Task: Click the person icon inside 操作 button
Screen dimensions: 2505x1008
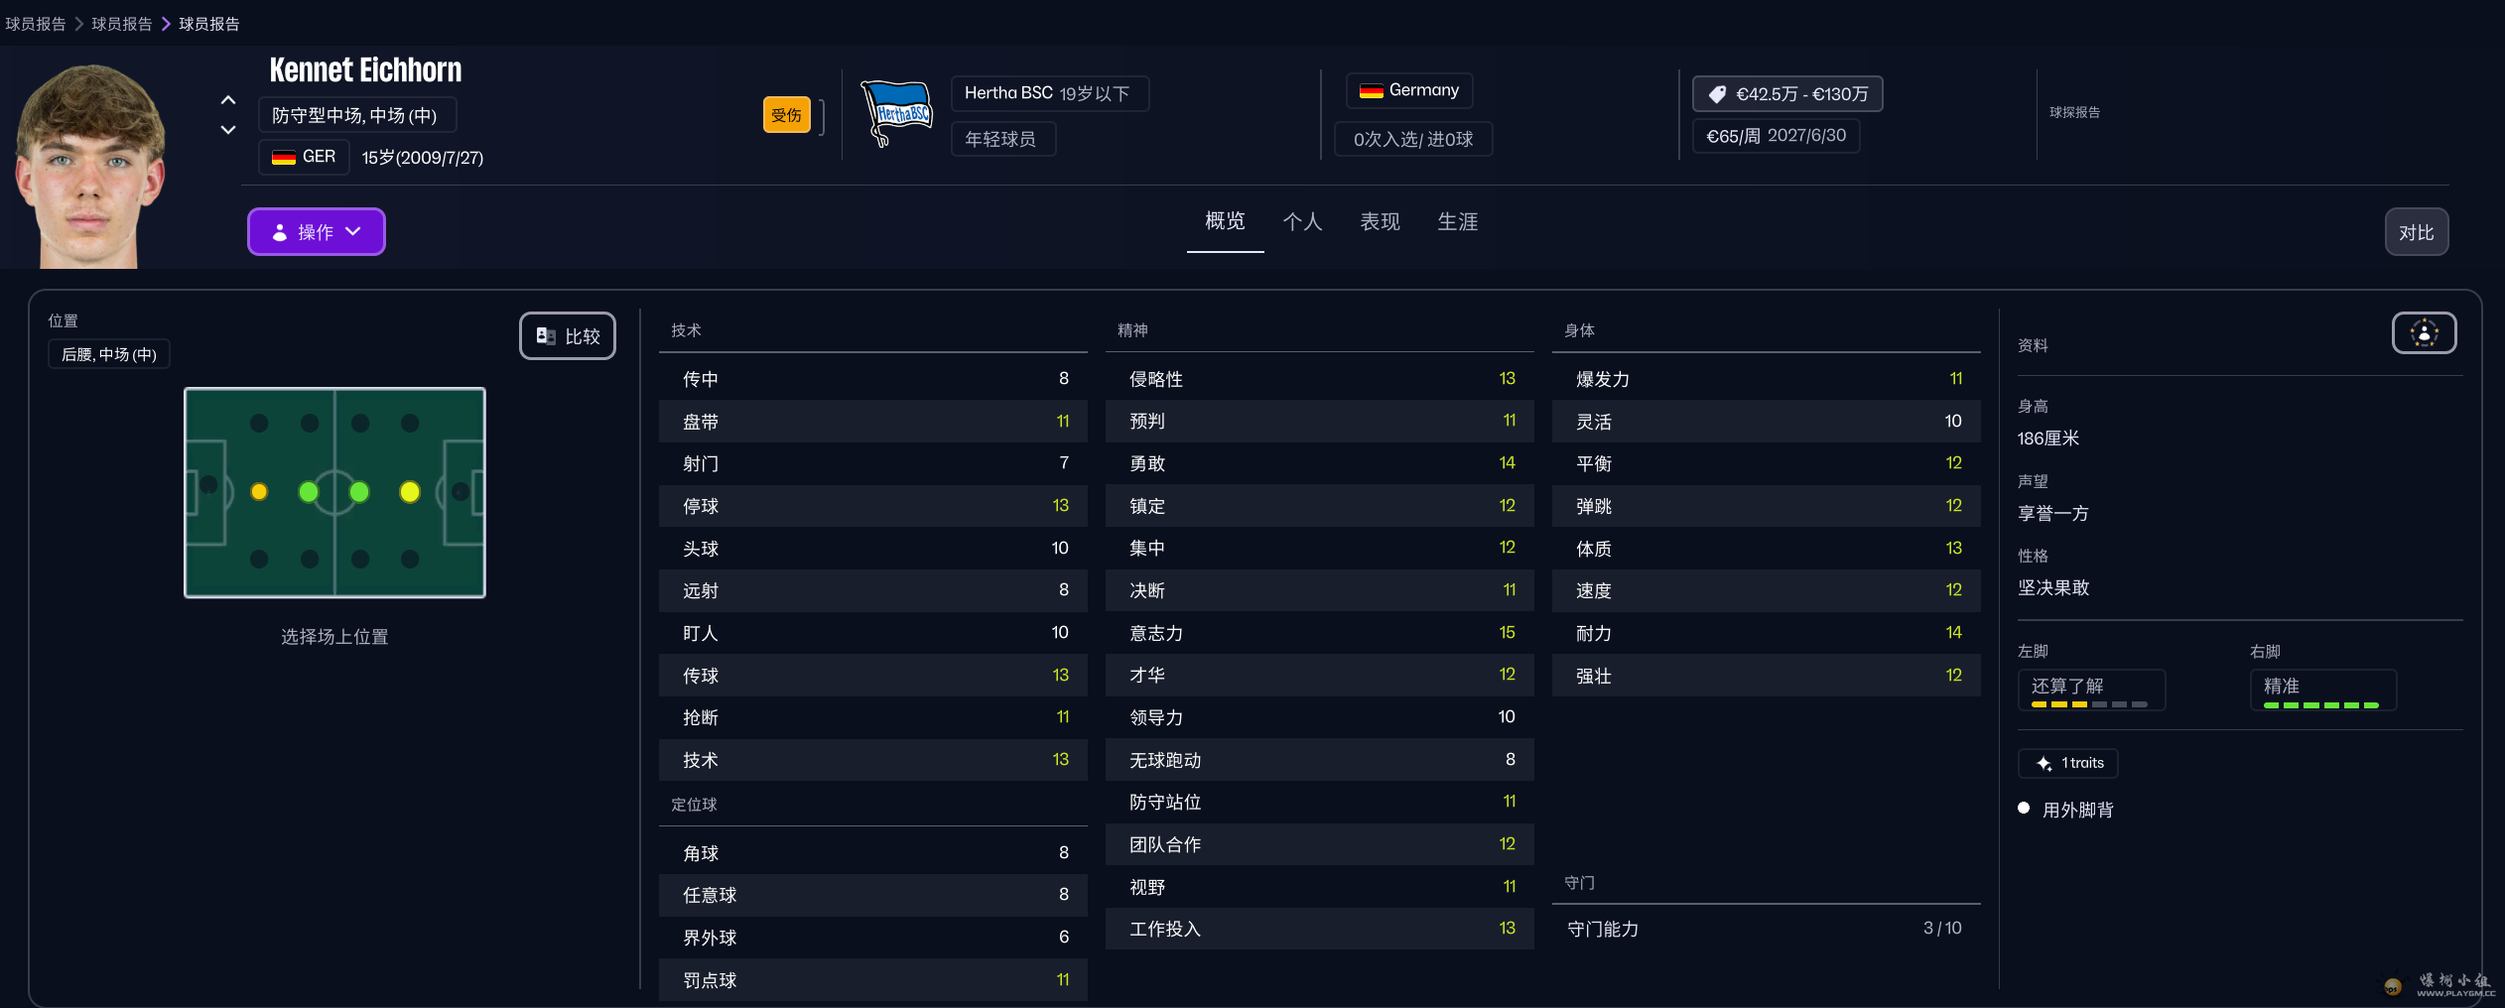Action: 279,231
